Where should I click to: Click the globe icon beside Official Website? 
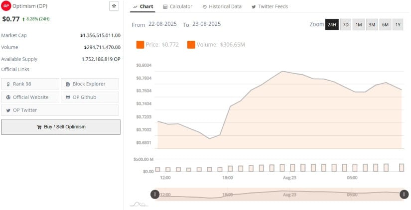(8, 97)
